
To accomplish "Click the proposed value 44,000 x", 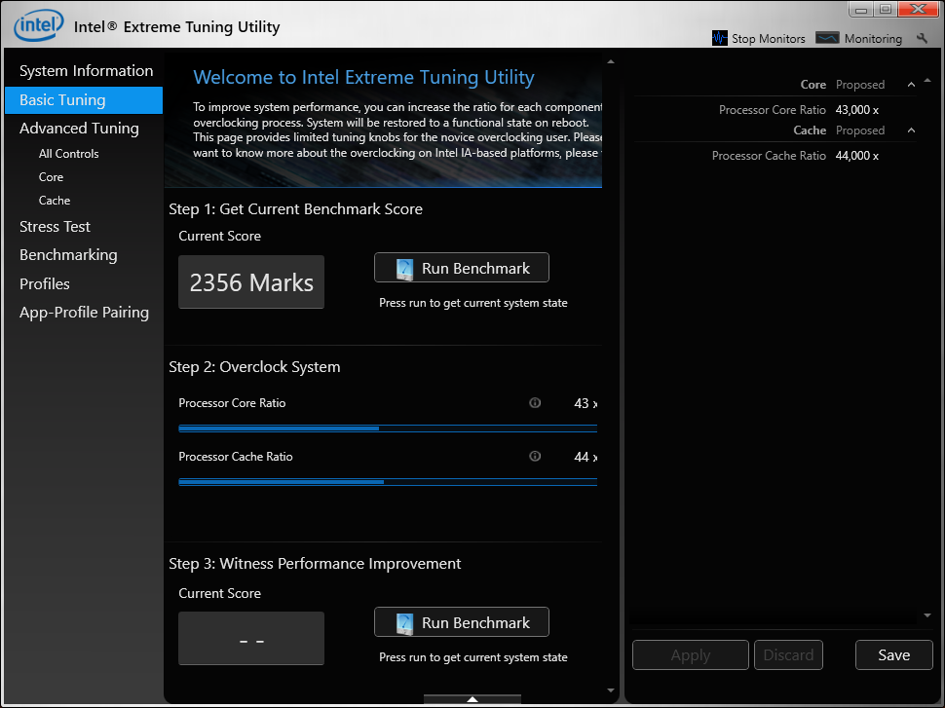I will 857,156.
